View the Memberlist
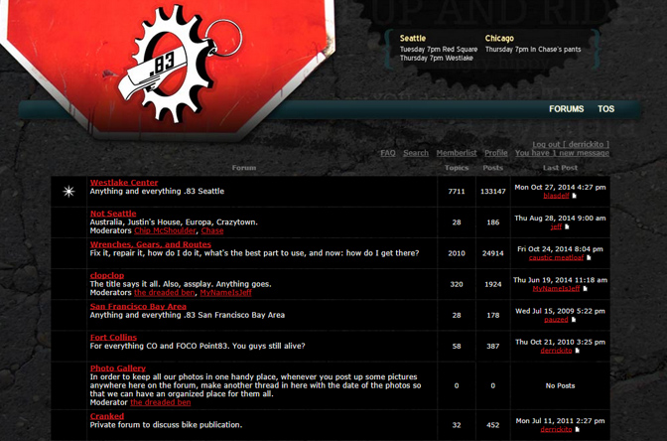 457,153
